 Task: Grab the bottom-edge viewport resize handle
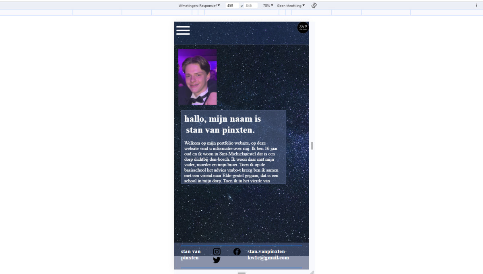pyautogui.click(x=242, y=272)
